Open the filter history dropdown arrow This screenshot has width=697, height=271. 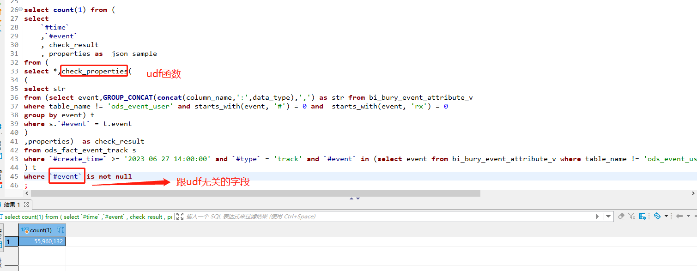(609, 216)
